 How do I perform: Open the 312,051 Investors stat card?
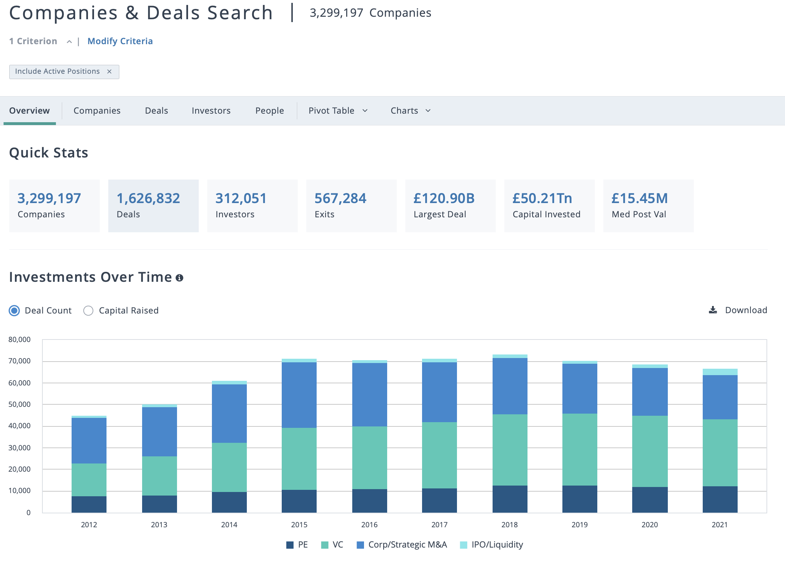[253, 206]
